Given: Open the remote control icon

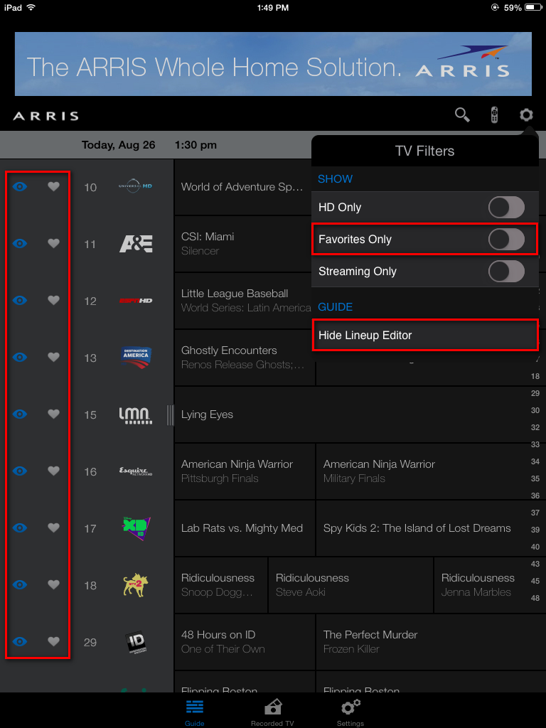Looking at the screenshot, I should click(x=495, y=114).
